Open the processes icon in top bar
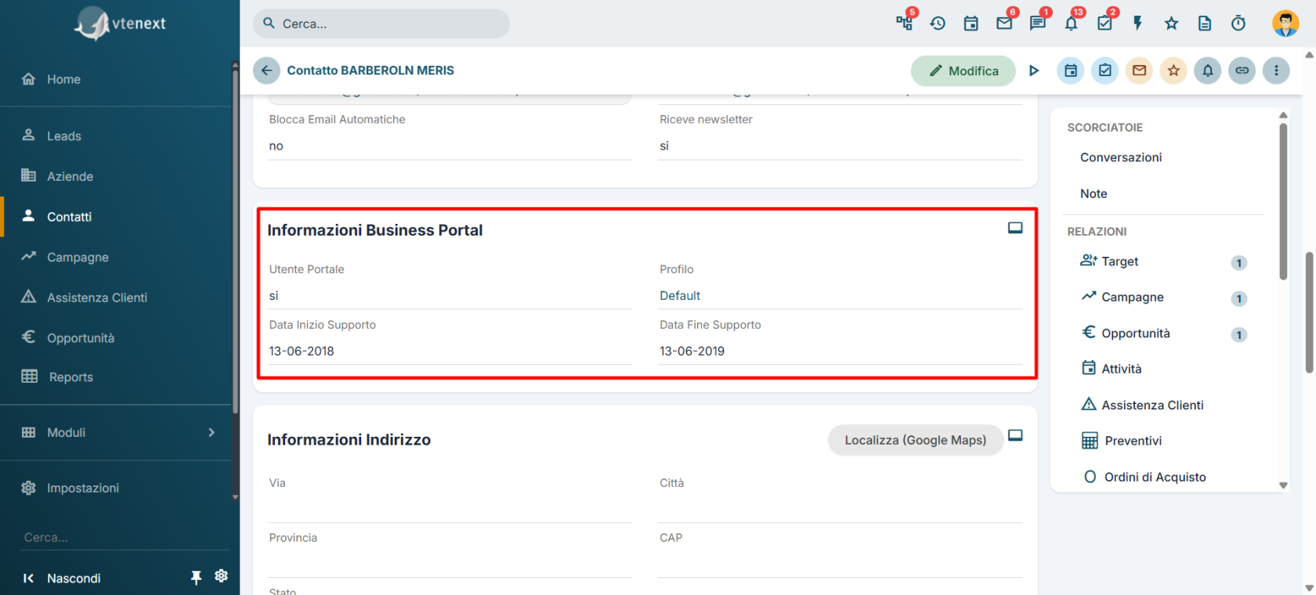This screenshot has width=1316, height=595. [x=905, y=23]
